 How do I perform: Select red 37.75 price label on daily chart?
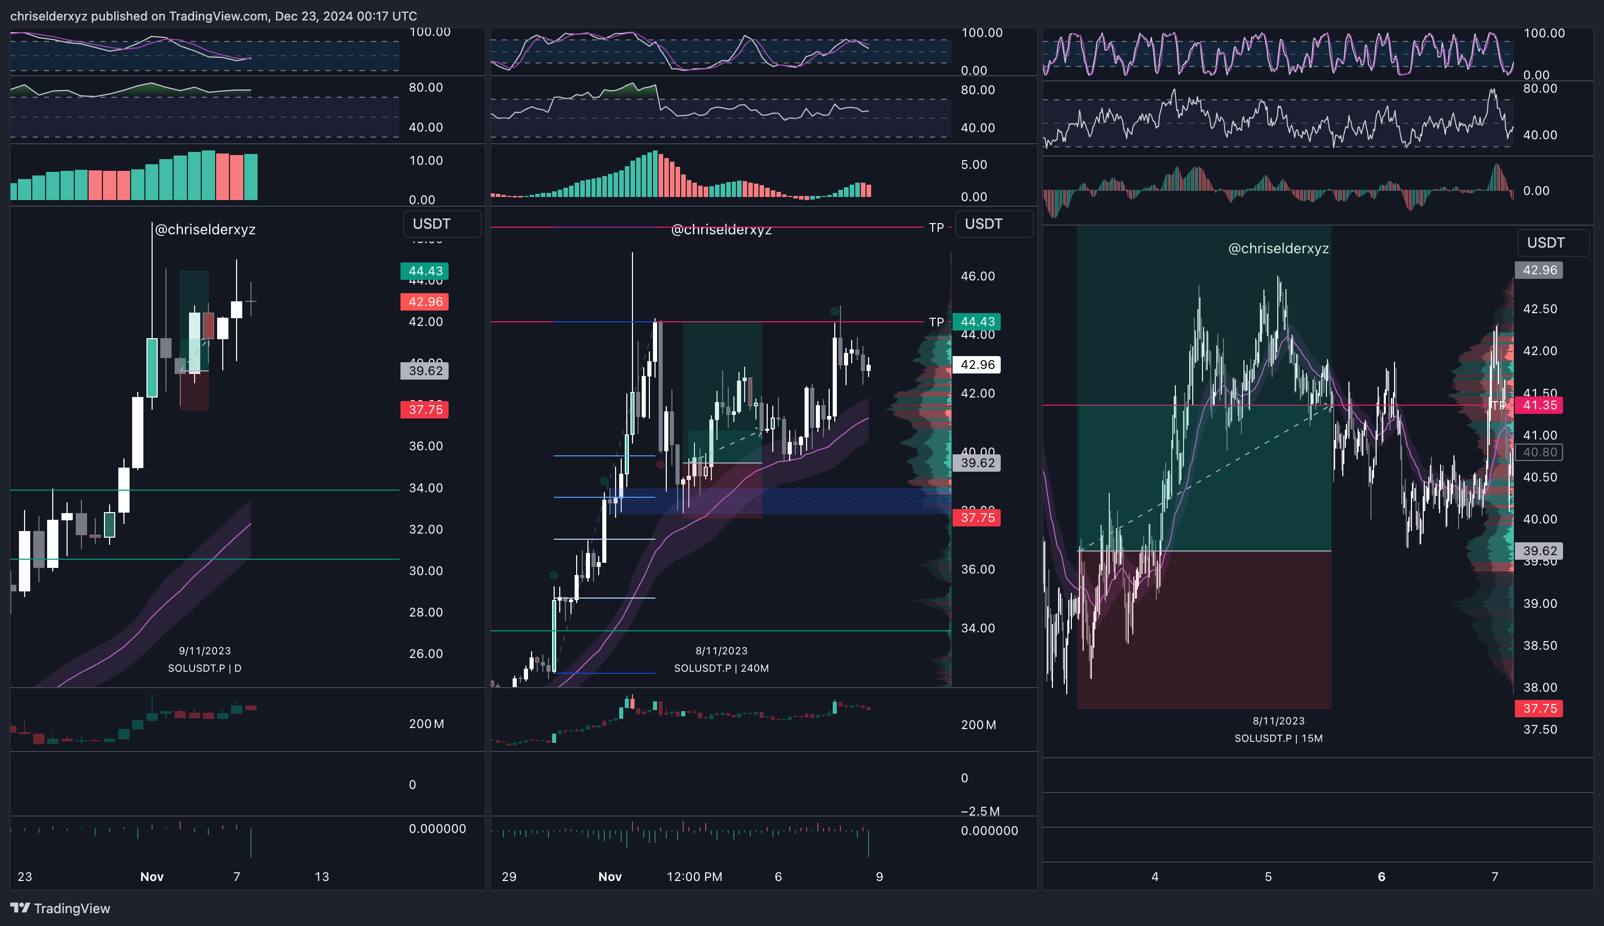point(425,410)
